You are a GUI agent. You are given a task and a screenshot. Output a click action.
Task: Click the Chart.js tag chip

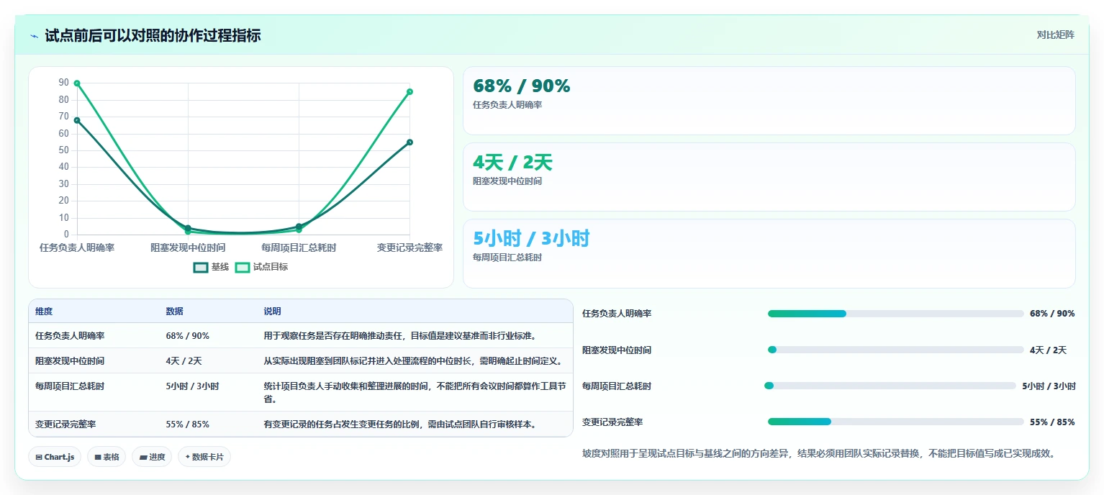(55, 457)
